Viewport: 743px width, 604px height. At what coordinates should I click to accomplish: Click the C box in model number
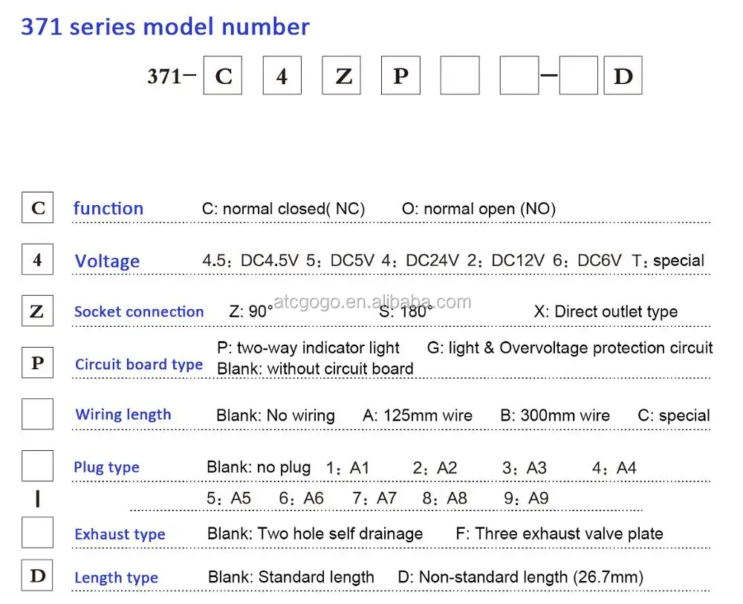pos(223,77)
